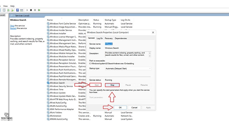This screenshot has width=229, height=121.
Task: Close the Windows Search Properties dialog
Action: pos(153,32)
